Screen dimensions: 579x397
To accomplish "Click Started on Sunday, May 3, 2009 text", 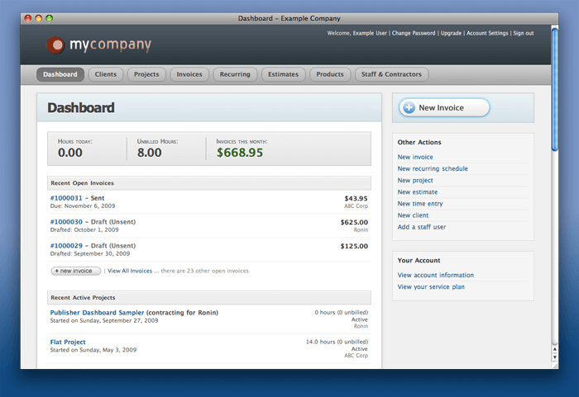I will pyautogui.click(x=93, y=350).
